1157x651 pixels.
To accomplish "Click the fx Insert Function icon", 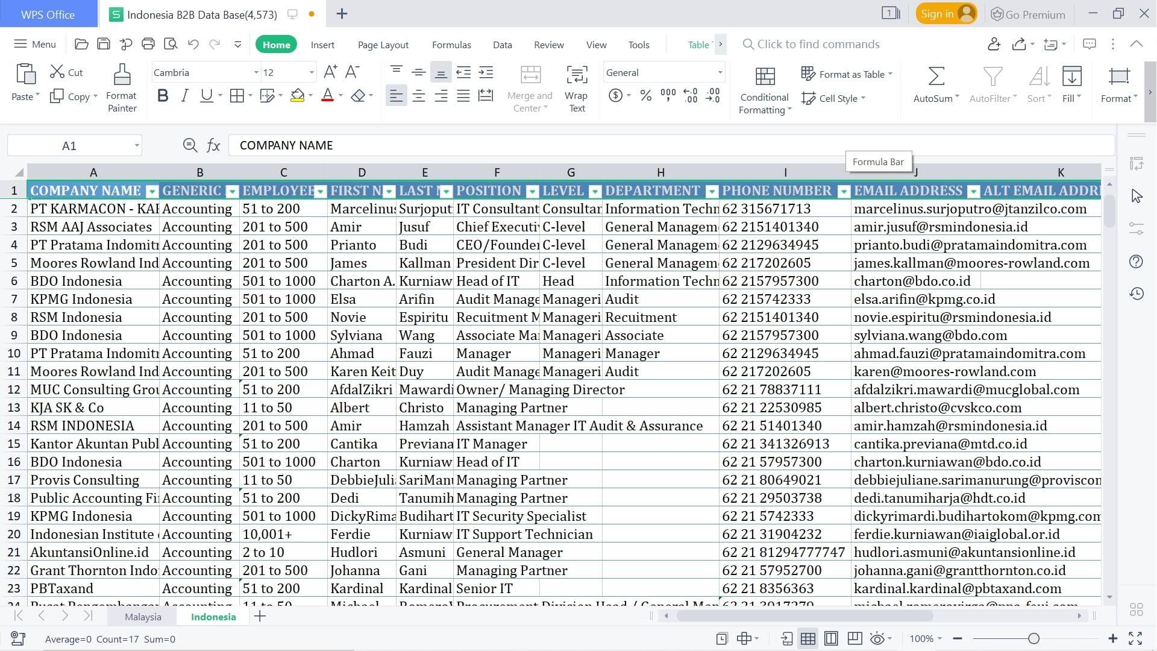I will coord(213,145).
